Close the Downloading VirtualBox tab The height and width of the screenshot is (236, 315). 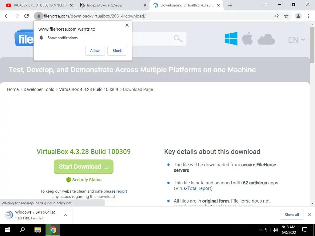click(218, 6)
